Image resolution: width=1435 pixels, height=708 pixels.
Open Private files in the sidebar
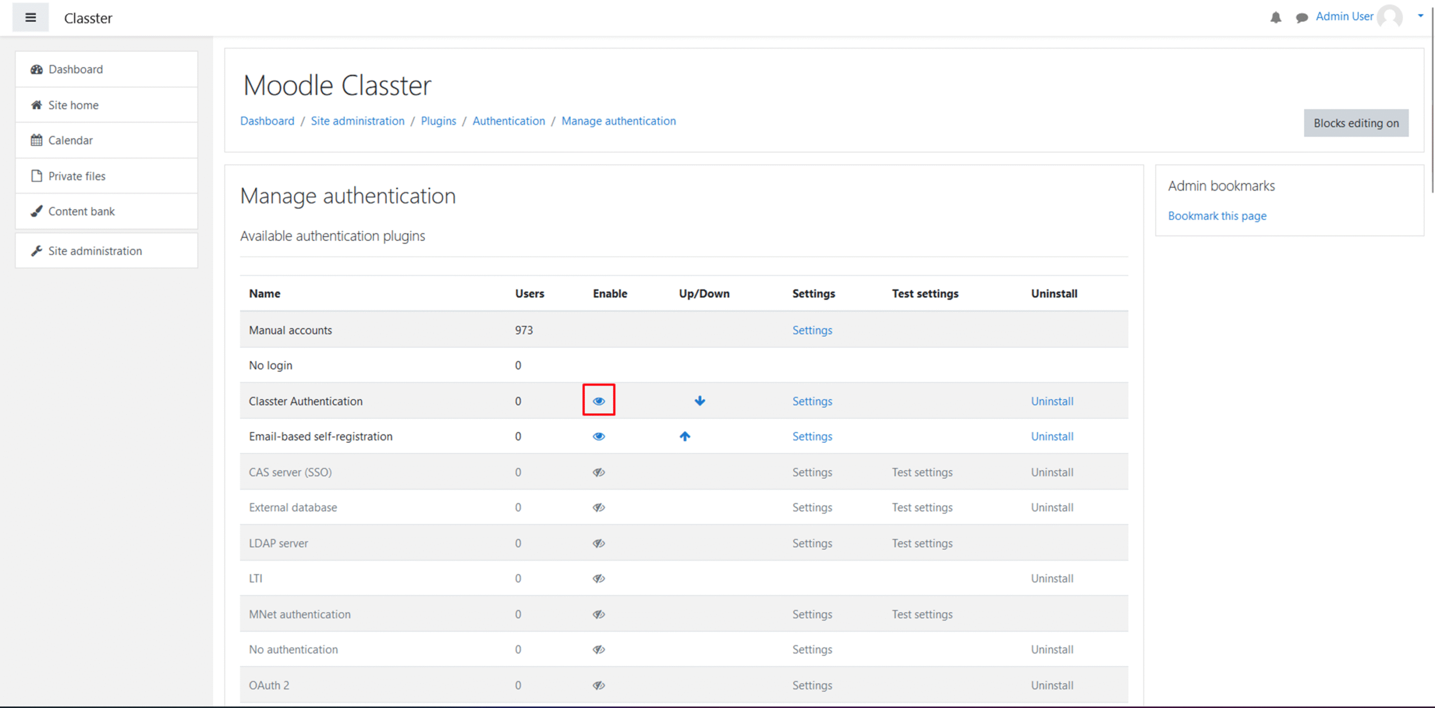pos(107,176)
